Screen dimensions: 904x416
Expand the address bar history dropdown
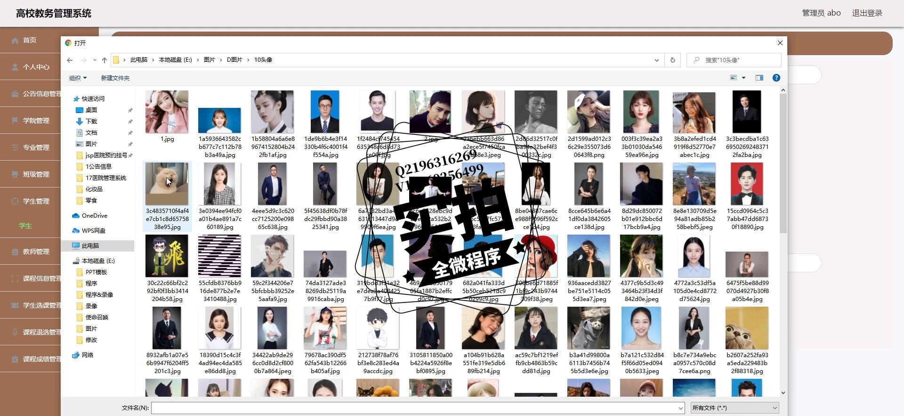tap(656, 60)
